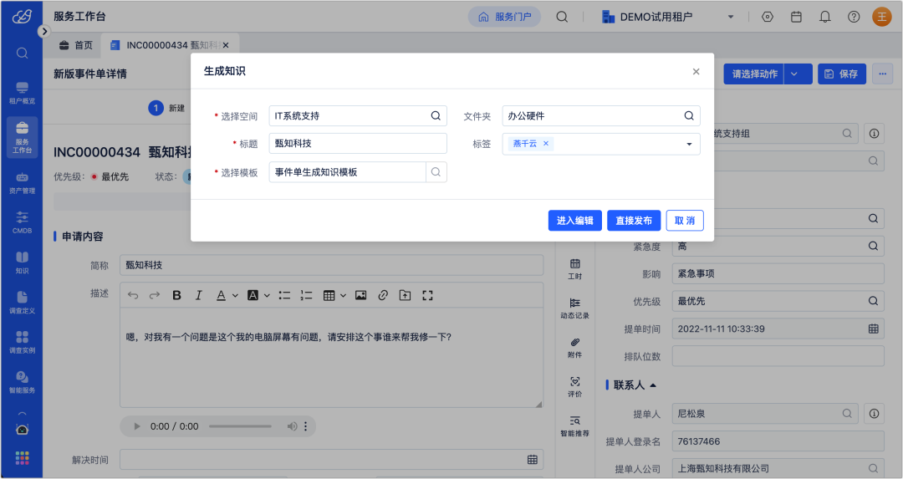Toggle italic formatting in description editor

tap(199, 295)
